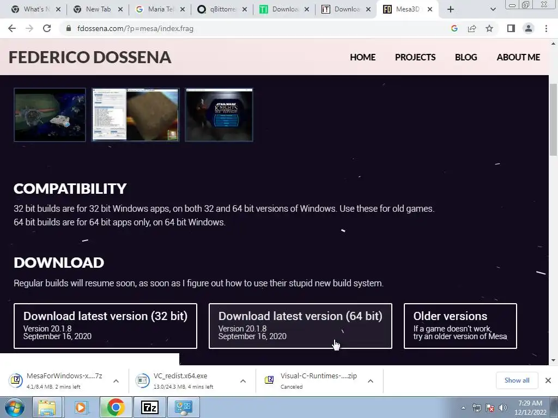This screenshot has height=418, width=558.
Task: Open the spaceship game screenshot thumbnail
Action: [x=50, y=115]
